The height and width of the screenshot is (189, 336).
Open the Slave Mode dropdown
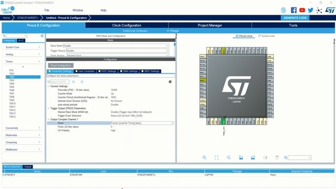(x=116, y=46)
